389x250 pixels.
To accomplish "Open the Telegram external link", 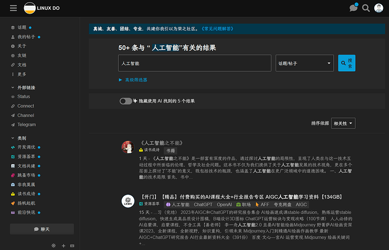I will [x=26, y=125].
